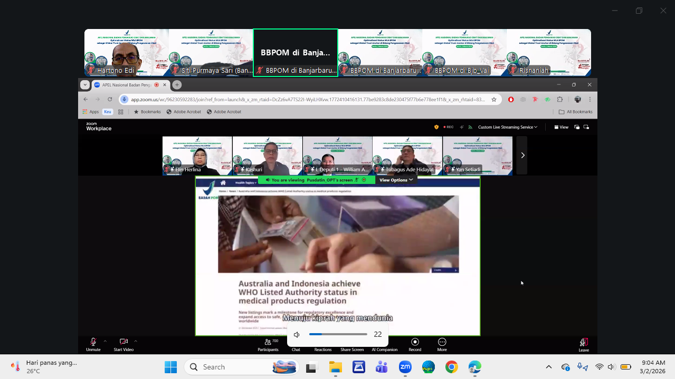Screen dimensions: 675x379
Task: Click the View layout button
Action: coord(561,127)
